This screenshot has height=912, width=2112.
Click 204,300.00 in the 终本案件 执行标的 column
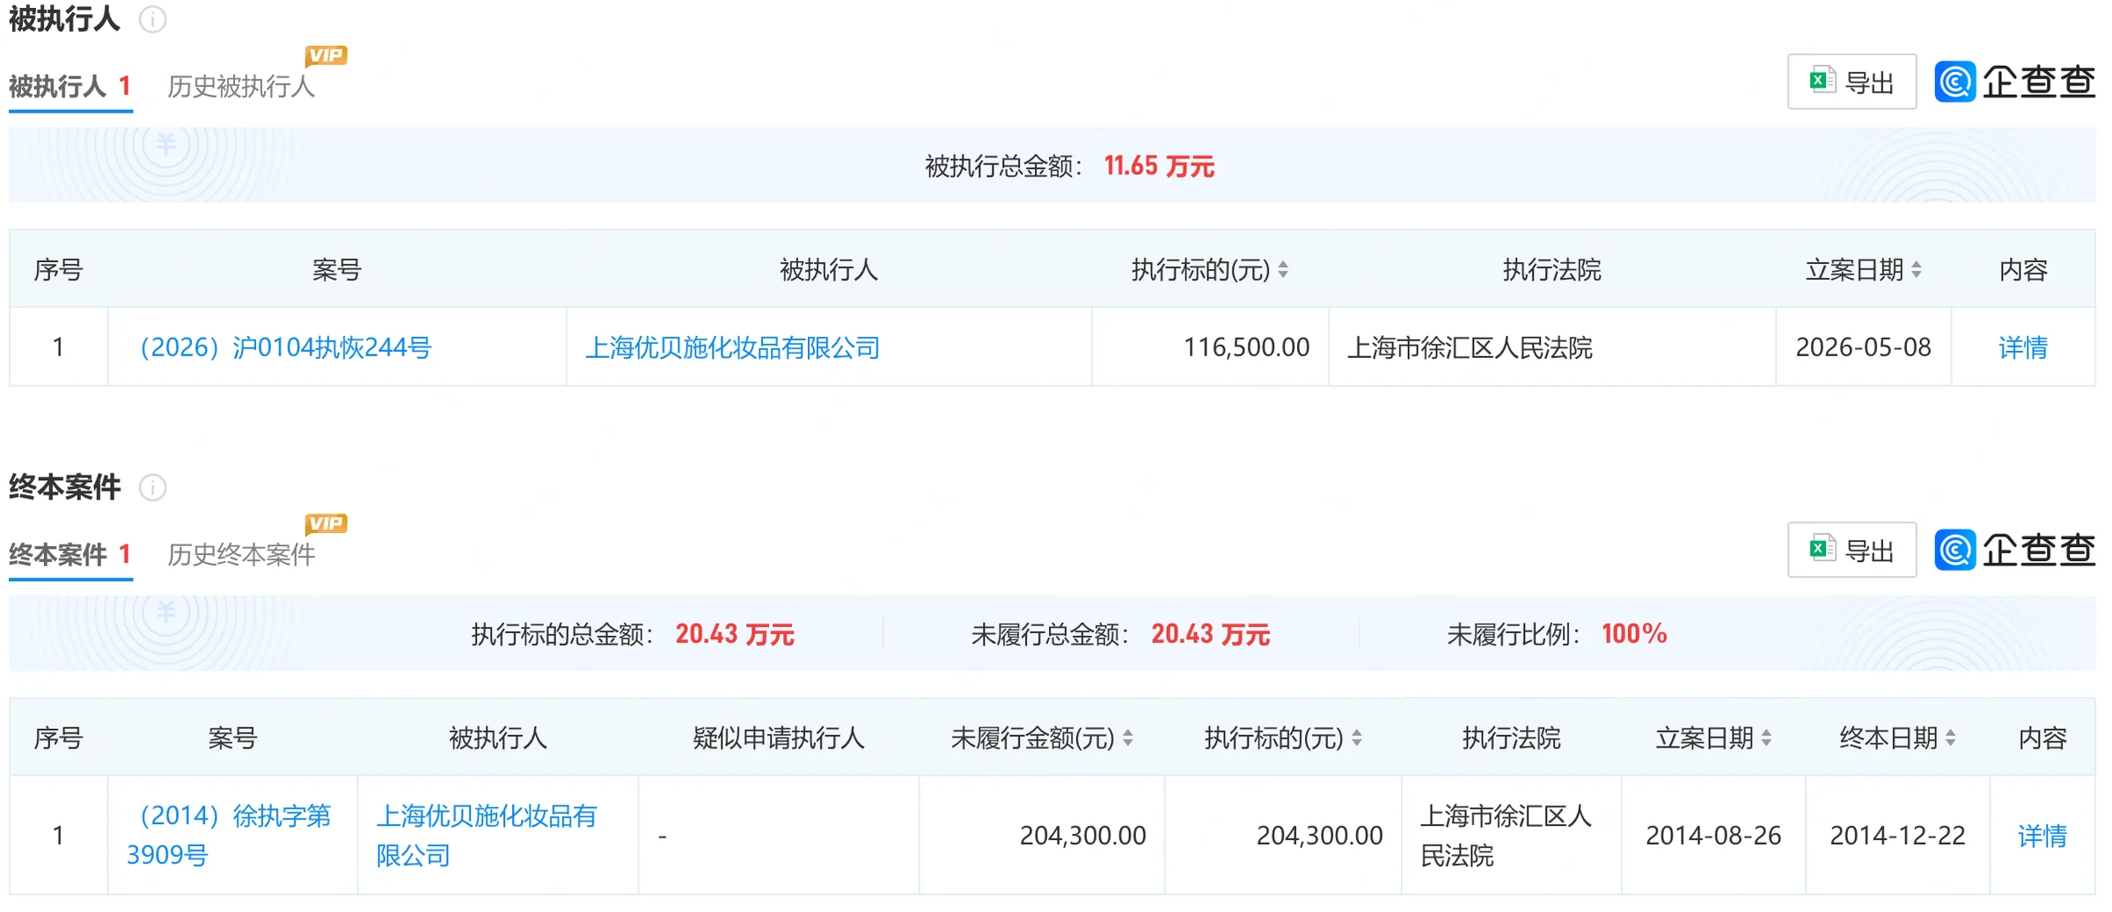click(1319, 835)
